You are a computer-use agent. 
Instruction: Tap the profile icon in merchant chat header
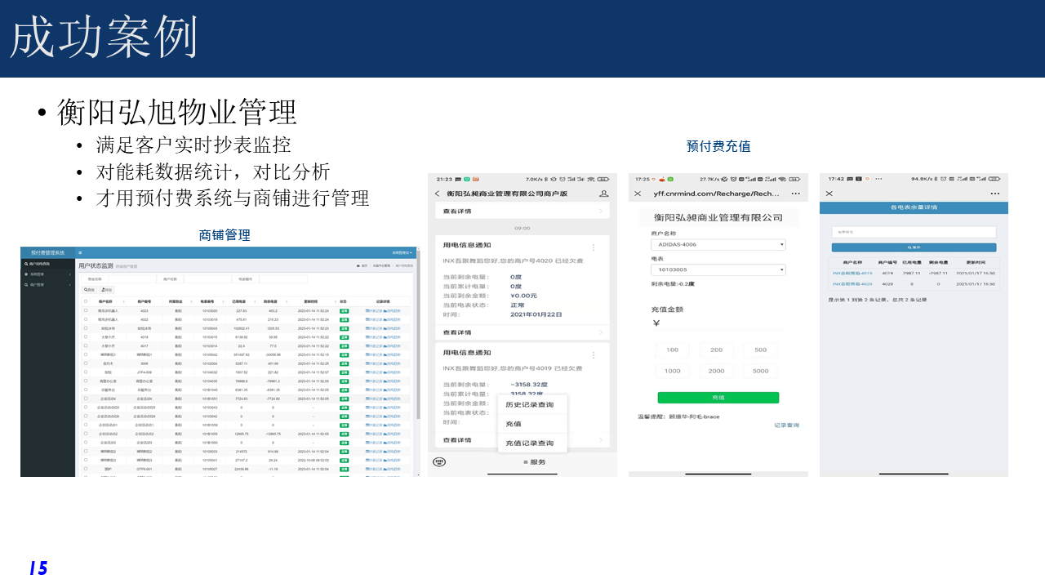604,194
